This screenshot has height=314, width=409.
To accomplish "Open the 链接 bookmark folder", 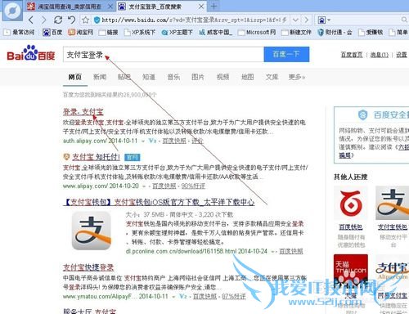I will click(109, 33).
